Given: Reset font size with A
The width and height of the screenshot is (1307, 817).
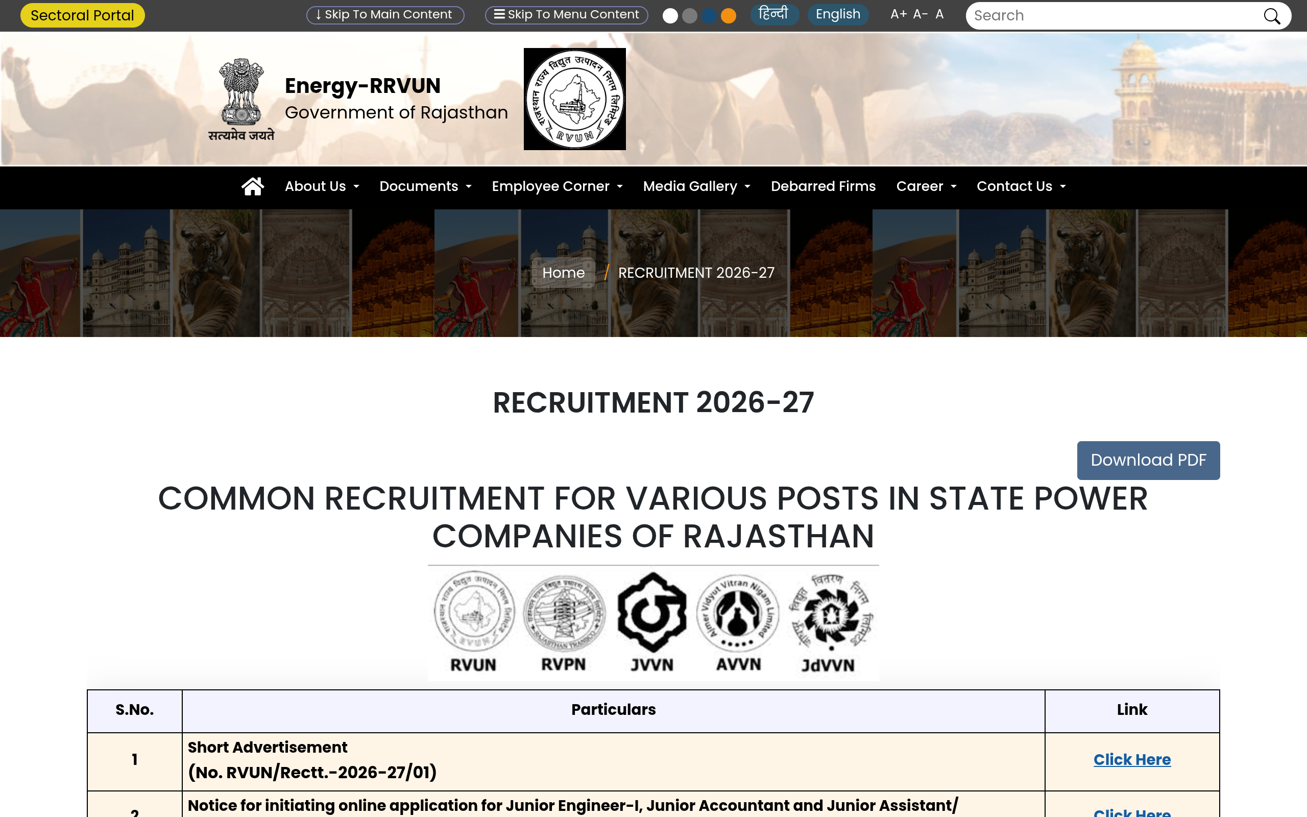Looking at the screenshot, I should 940,15.
